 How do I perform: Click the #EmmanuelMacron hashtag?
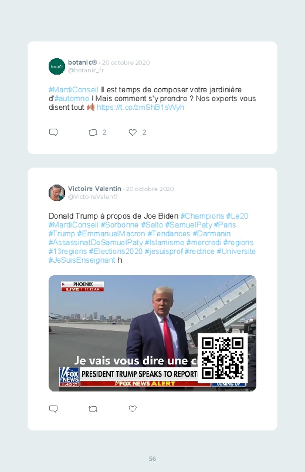(111, 233)
